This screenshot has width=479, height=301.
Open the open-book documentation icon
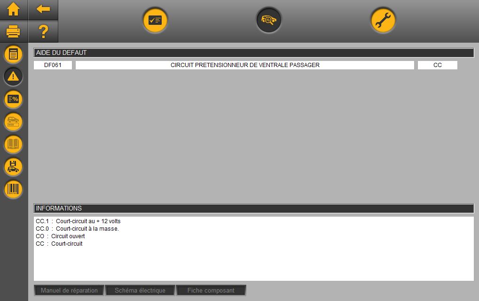[x=14, y=144]
